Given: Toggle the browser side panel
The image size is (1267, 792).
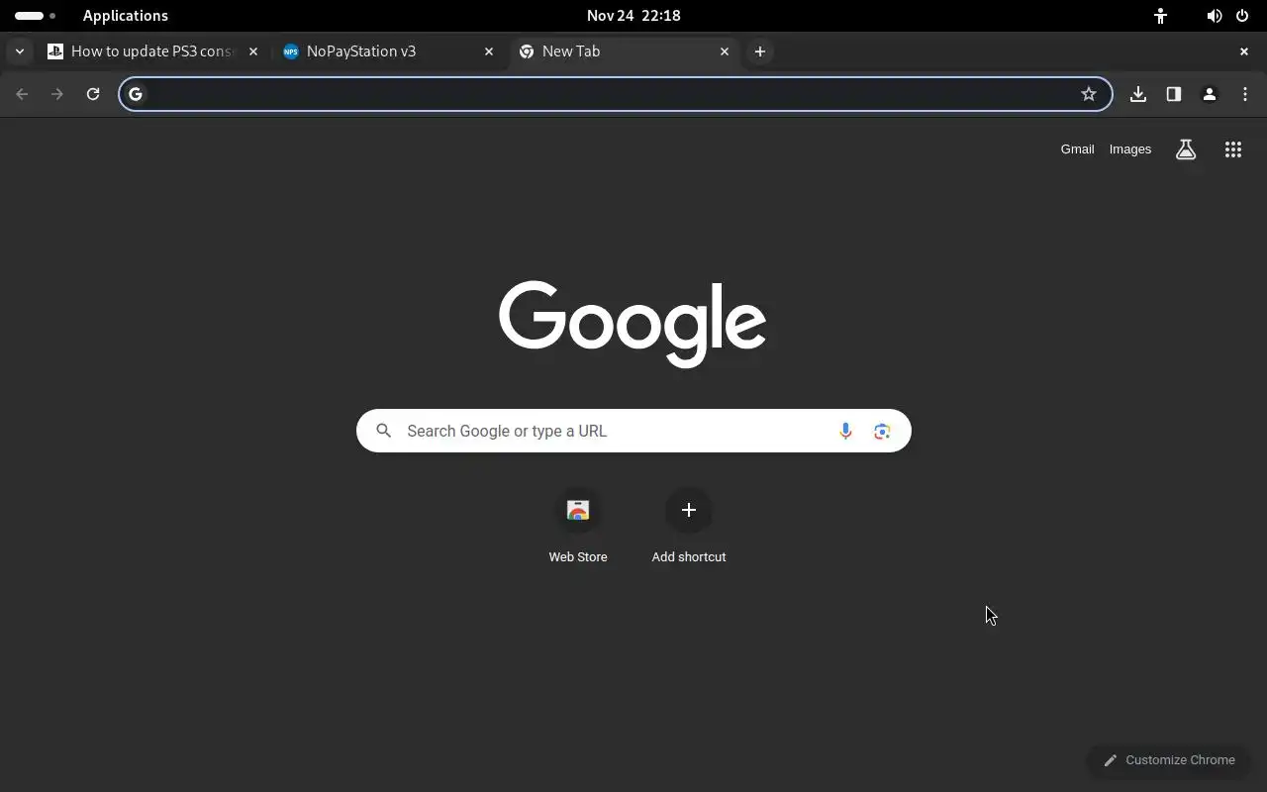Looking at the screenshot, I should click(x=1174, y=94).
